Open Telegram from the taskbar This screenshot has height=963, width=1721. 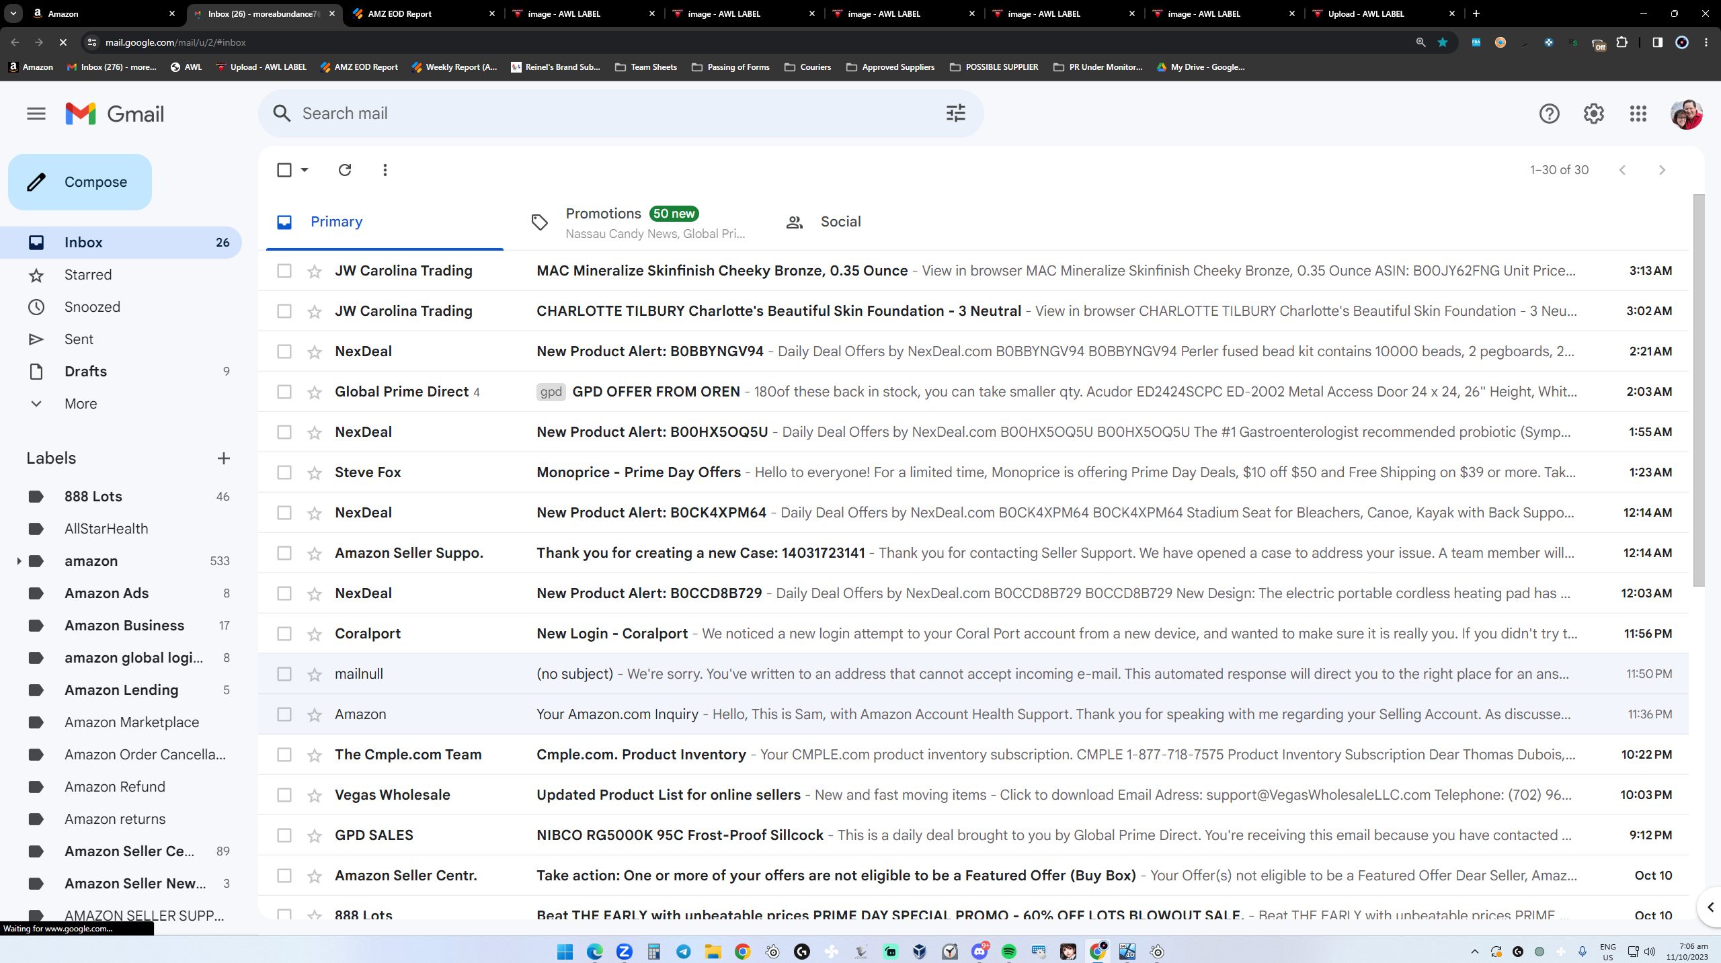click(x=683, y=952)
